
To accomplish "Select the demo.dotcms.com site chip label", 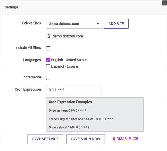I will [x=68, y=36].
